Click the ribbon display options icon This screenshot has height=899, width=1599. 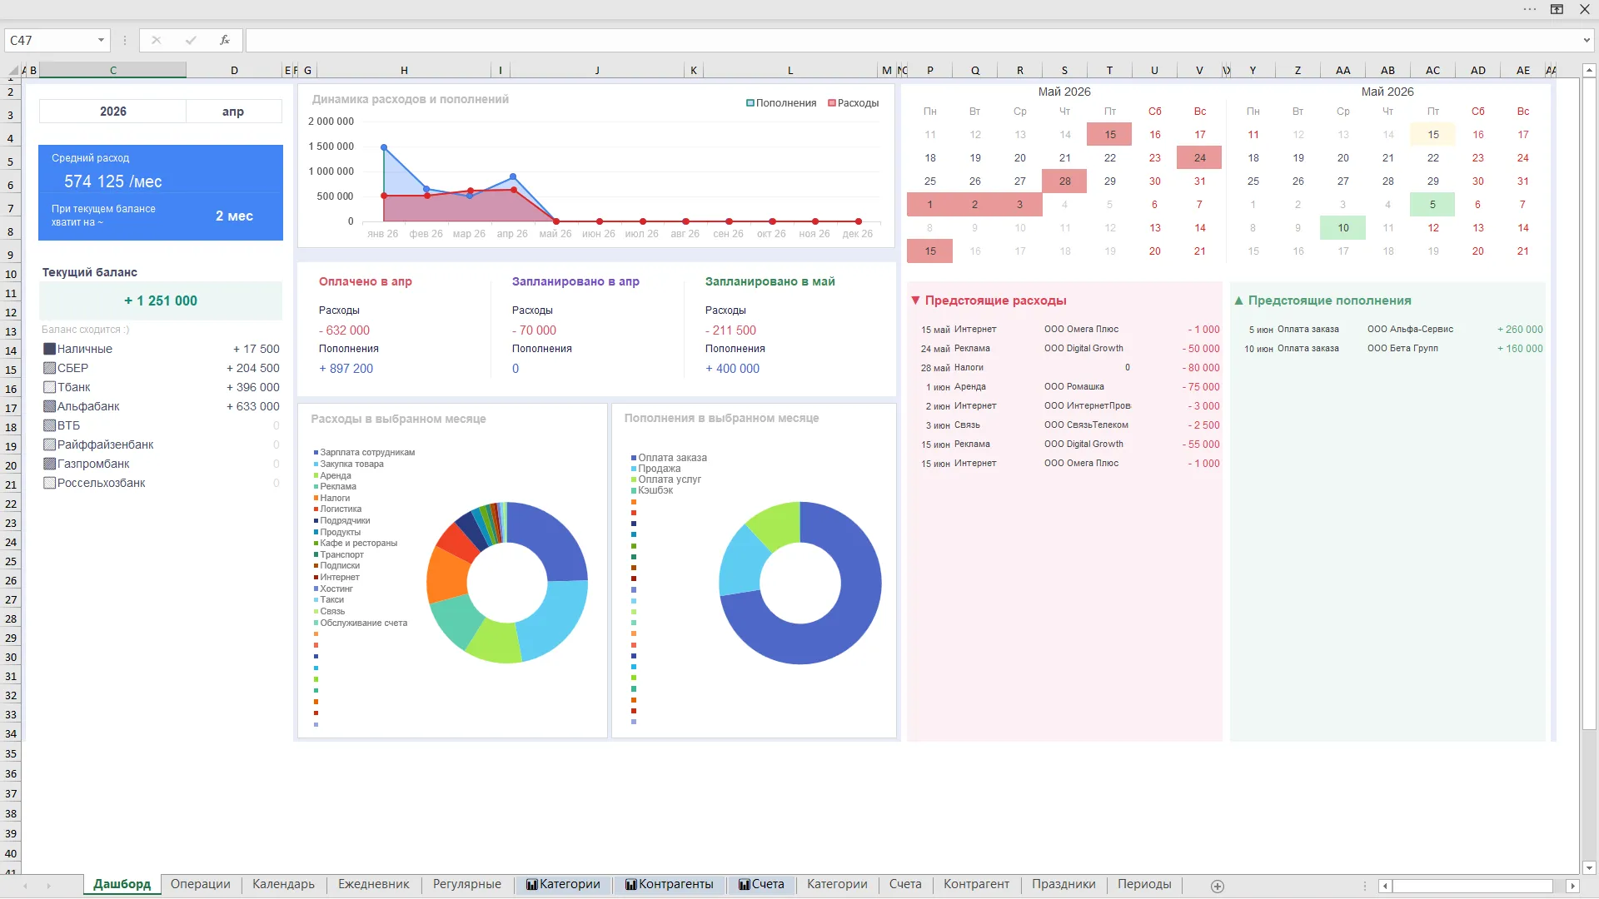coord(1557,9)
